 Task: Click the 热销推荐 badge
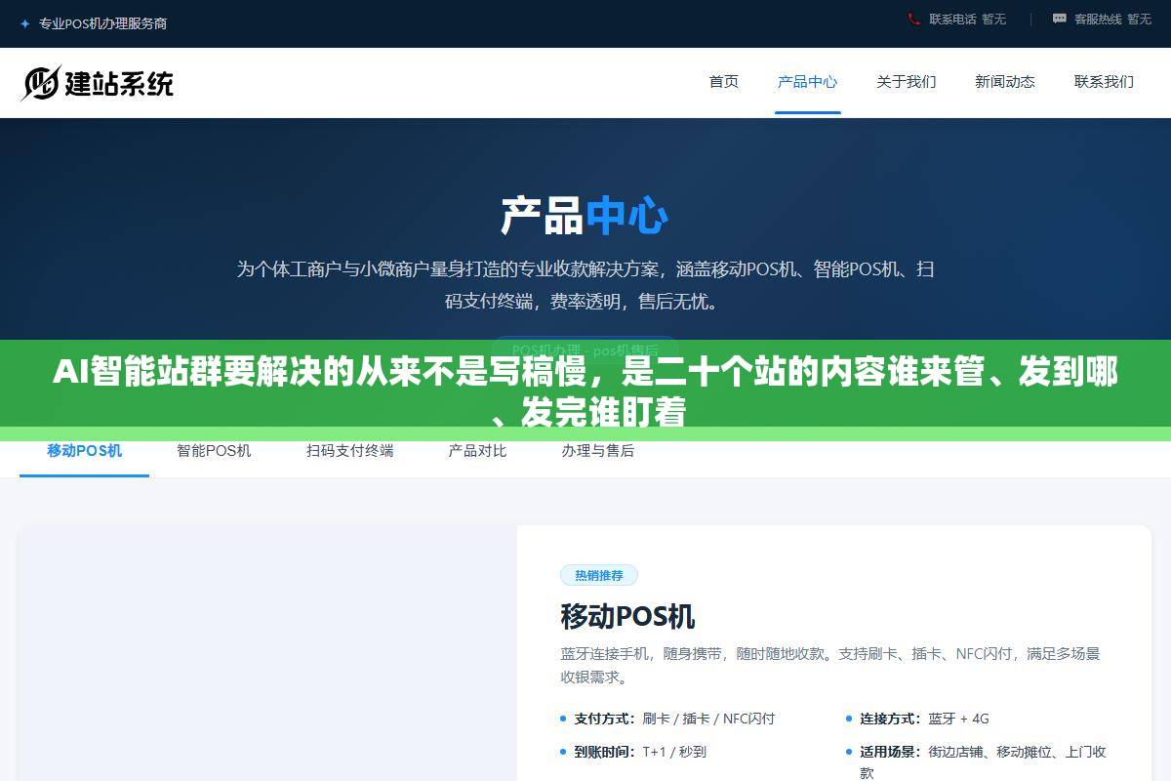point(599,575)
